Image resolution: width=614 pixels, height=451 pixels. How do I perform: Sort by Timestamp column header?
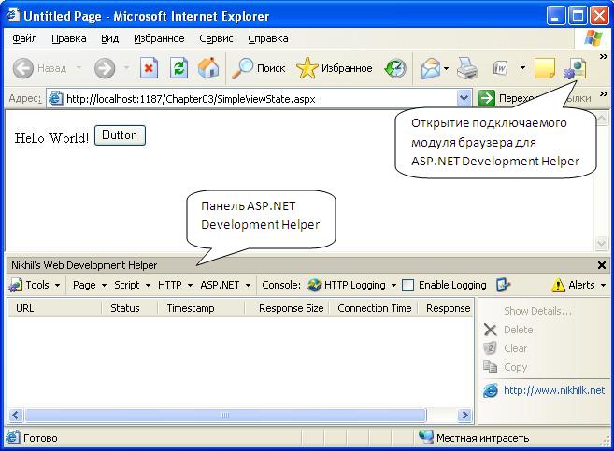click(201, 308)
